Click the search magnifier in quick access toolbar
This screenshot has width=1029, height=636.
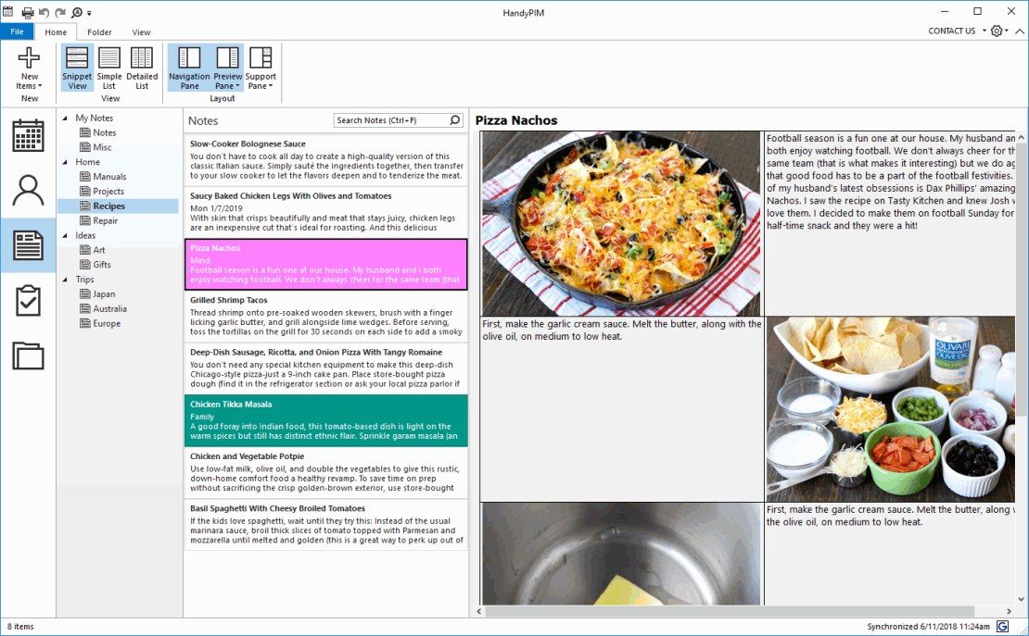[77, 12]
